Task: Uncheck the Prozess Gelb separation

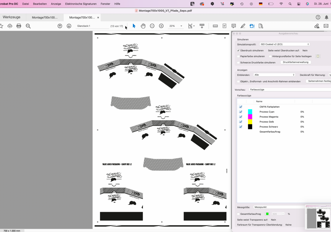Action: coord(241,122)
